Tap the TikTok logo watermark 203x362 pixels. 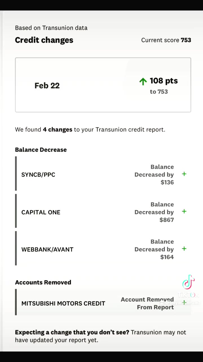pos(188,282)
